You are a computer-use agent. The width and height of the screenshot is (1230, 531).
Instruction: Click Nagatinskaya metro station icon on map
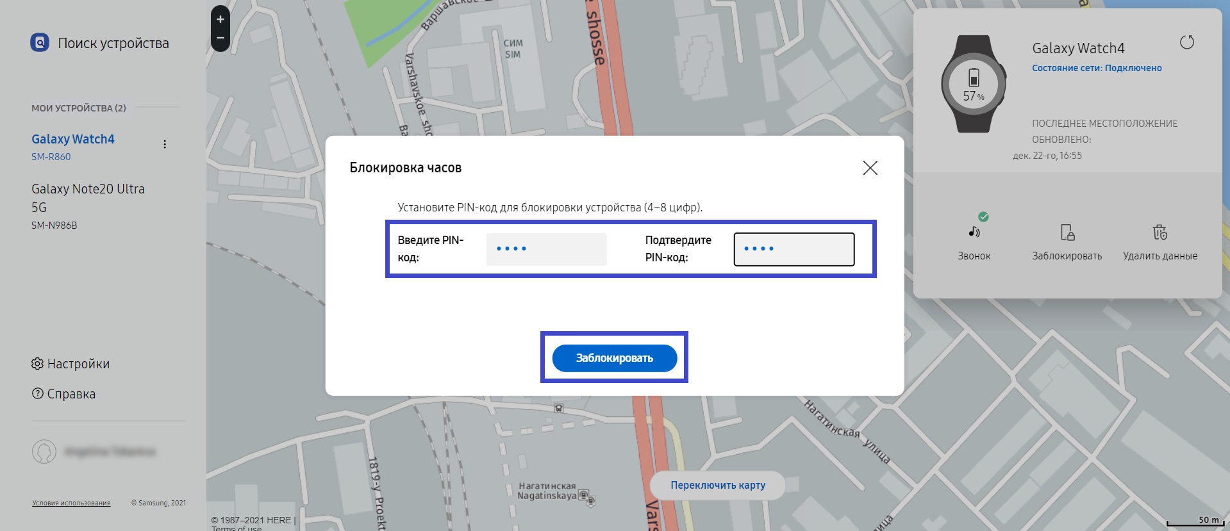[584, 494]
